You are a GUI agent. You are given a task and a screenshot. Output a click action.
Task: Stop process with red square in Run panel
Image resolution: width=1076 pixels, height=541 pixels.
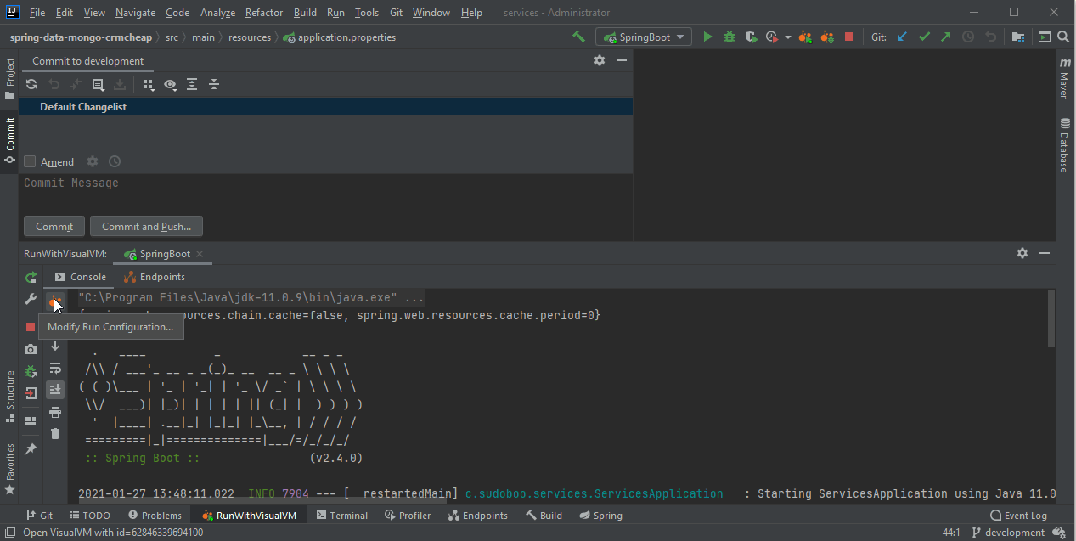click(x=31, y=327)
